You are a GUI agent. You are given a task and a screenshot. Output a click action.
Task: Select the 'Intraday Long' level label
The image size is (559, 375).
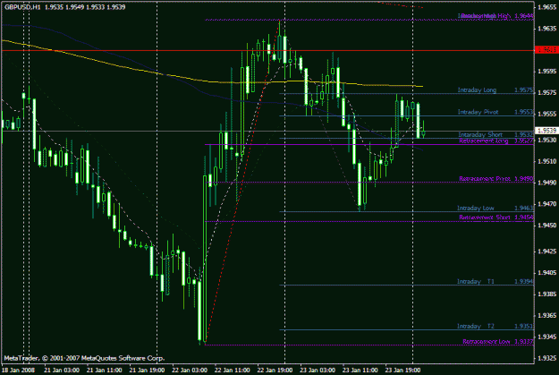pyautogui.click(x=477, y=89)
